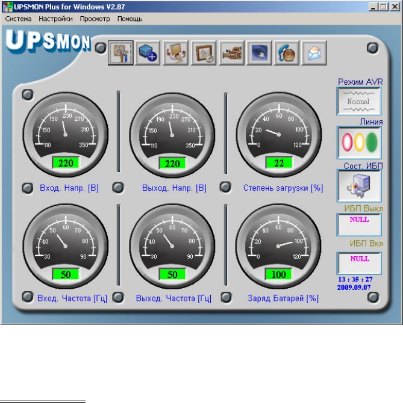Click the video camera toolbar icon
This screenshot has width=403, height=403.
click(231, 53)
